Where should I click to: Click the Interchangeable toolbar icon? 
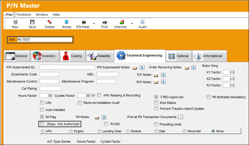(122, 22)
